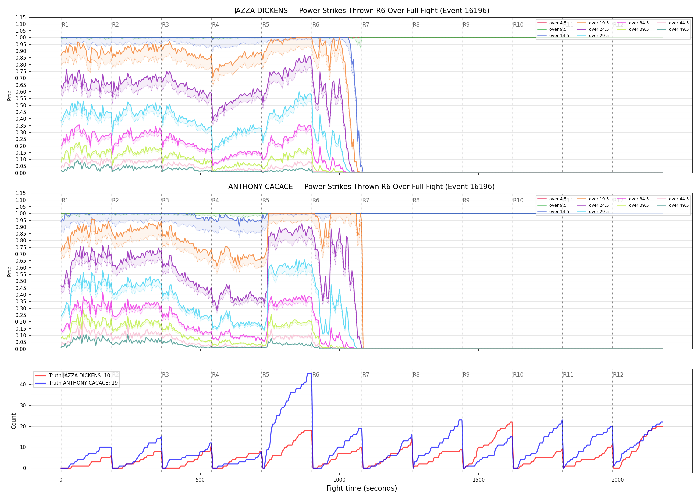This screenshot has width=700, height=500.
Task: Click 'Truth JAZZA DICKENS: 10' legend entry
Action: coord(73,375)
